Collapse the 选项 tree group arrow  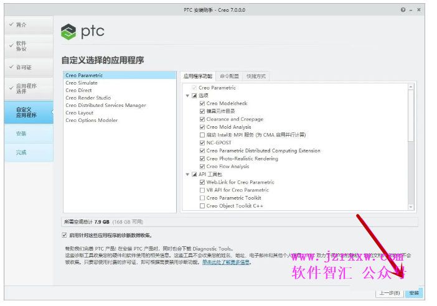187,96
